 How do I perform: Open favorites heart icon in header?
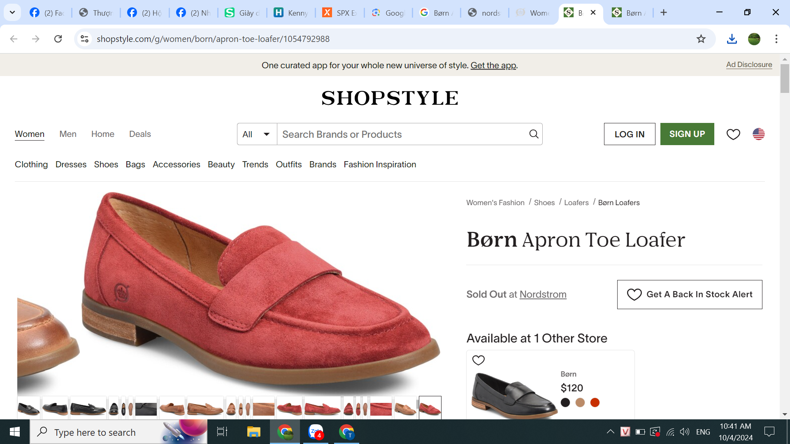click(733, 134)
